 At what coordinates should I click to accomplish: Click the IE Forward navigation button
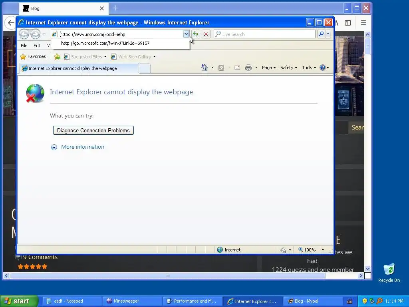tap(35, 34)
